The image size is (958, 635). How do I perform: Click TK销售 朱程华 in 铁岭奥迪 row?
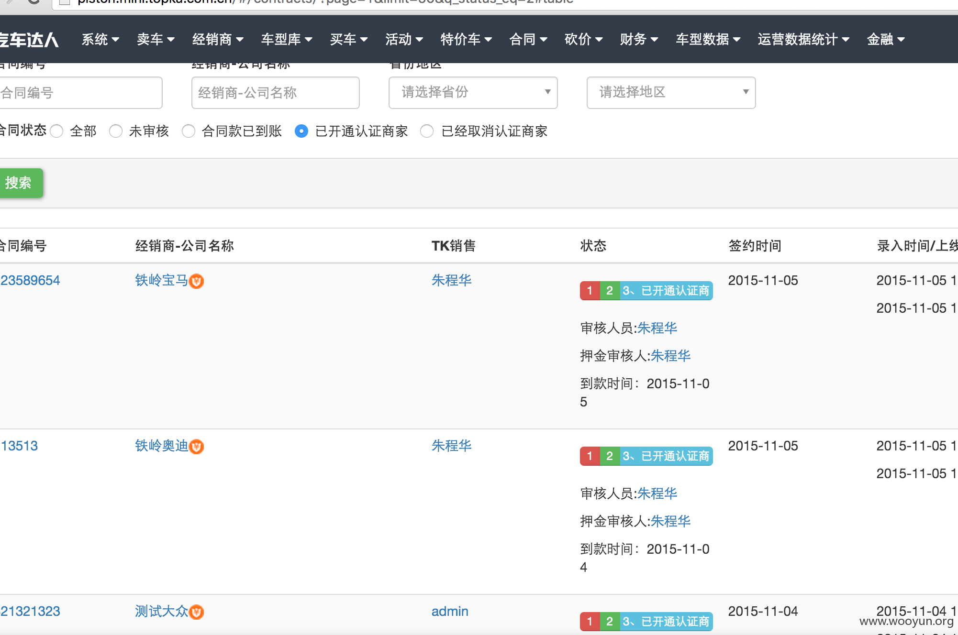(451, 446)
